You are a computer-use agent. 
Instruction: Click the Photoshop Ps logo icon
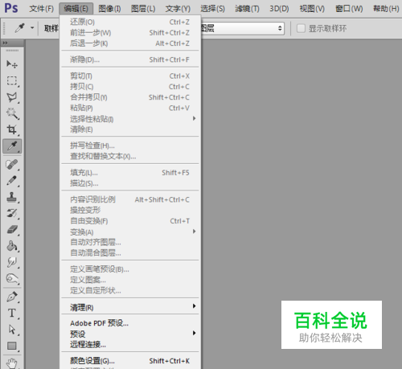coord(11,9)
